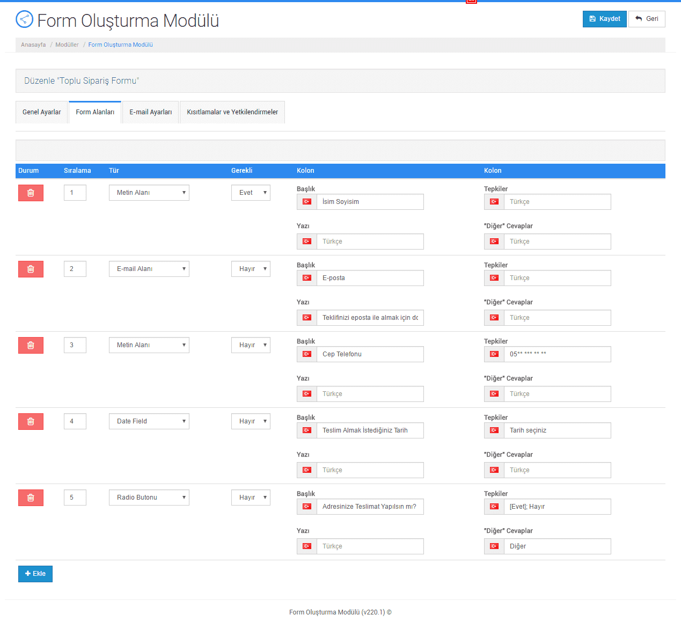Click the order number field showing 4
Image resolution: width=681 pixels, height=622 pixels.
pyautogui.click(x=75, y=421)
